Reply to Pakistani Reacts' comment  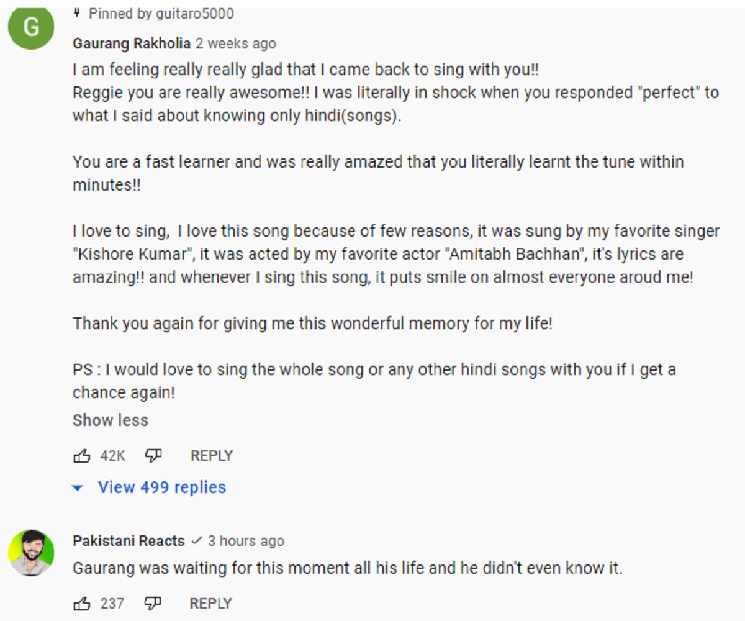[210, 603]
